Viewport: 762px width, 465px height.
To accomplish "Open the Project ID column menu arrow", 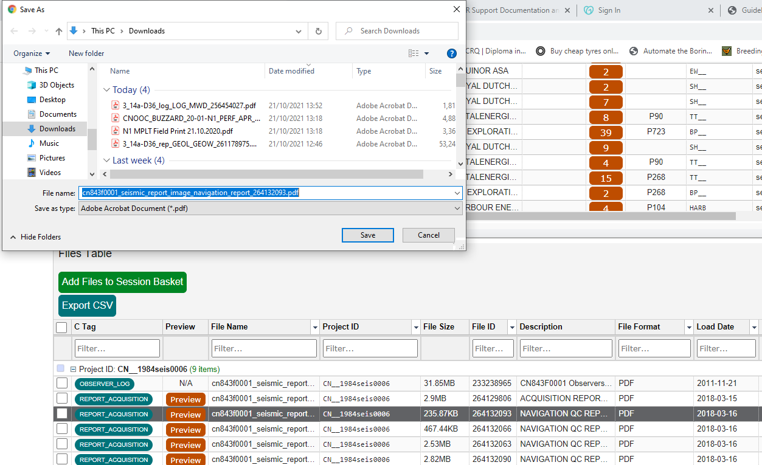I will [415, 327].
